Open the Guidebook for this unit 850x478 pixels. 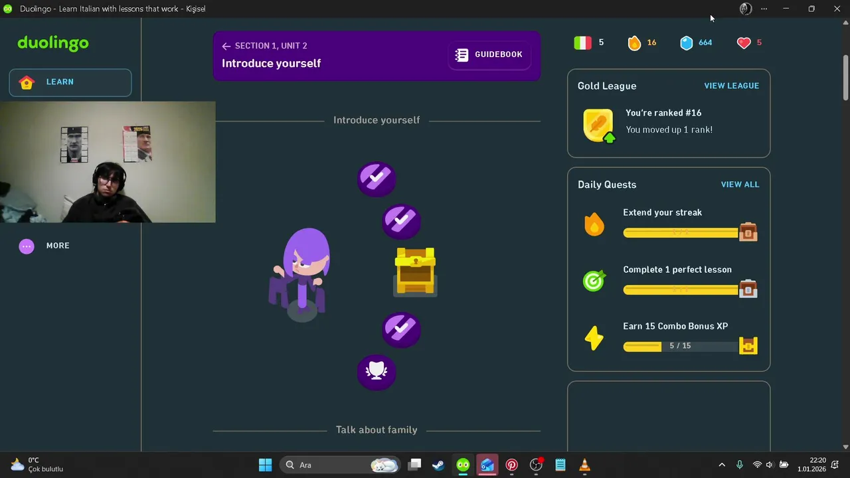tap(489, 54)
